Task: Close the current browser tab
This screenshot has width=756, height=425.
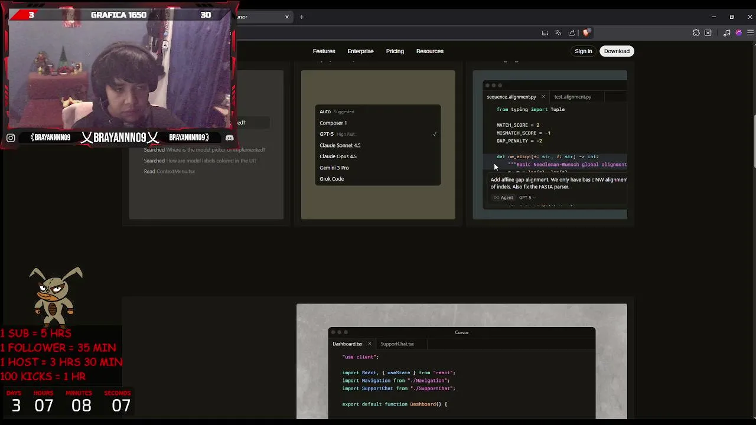Action: pyautogui.click(x=287, y=17)
